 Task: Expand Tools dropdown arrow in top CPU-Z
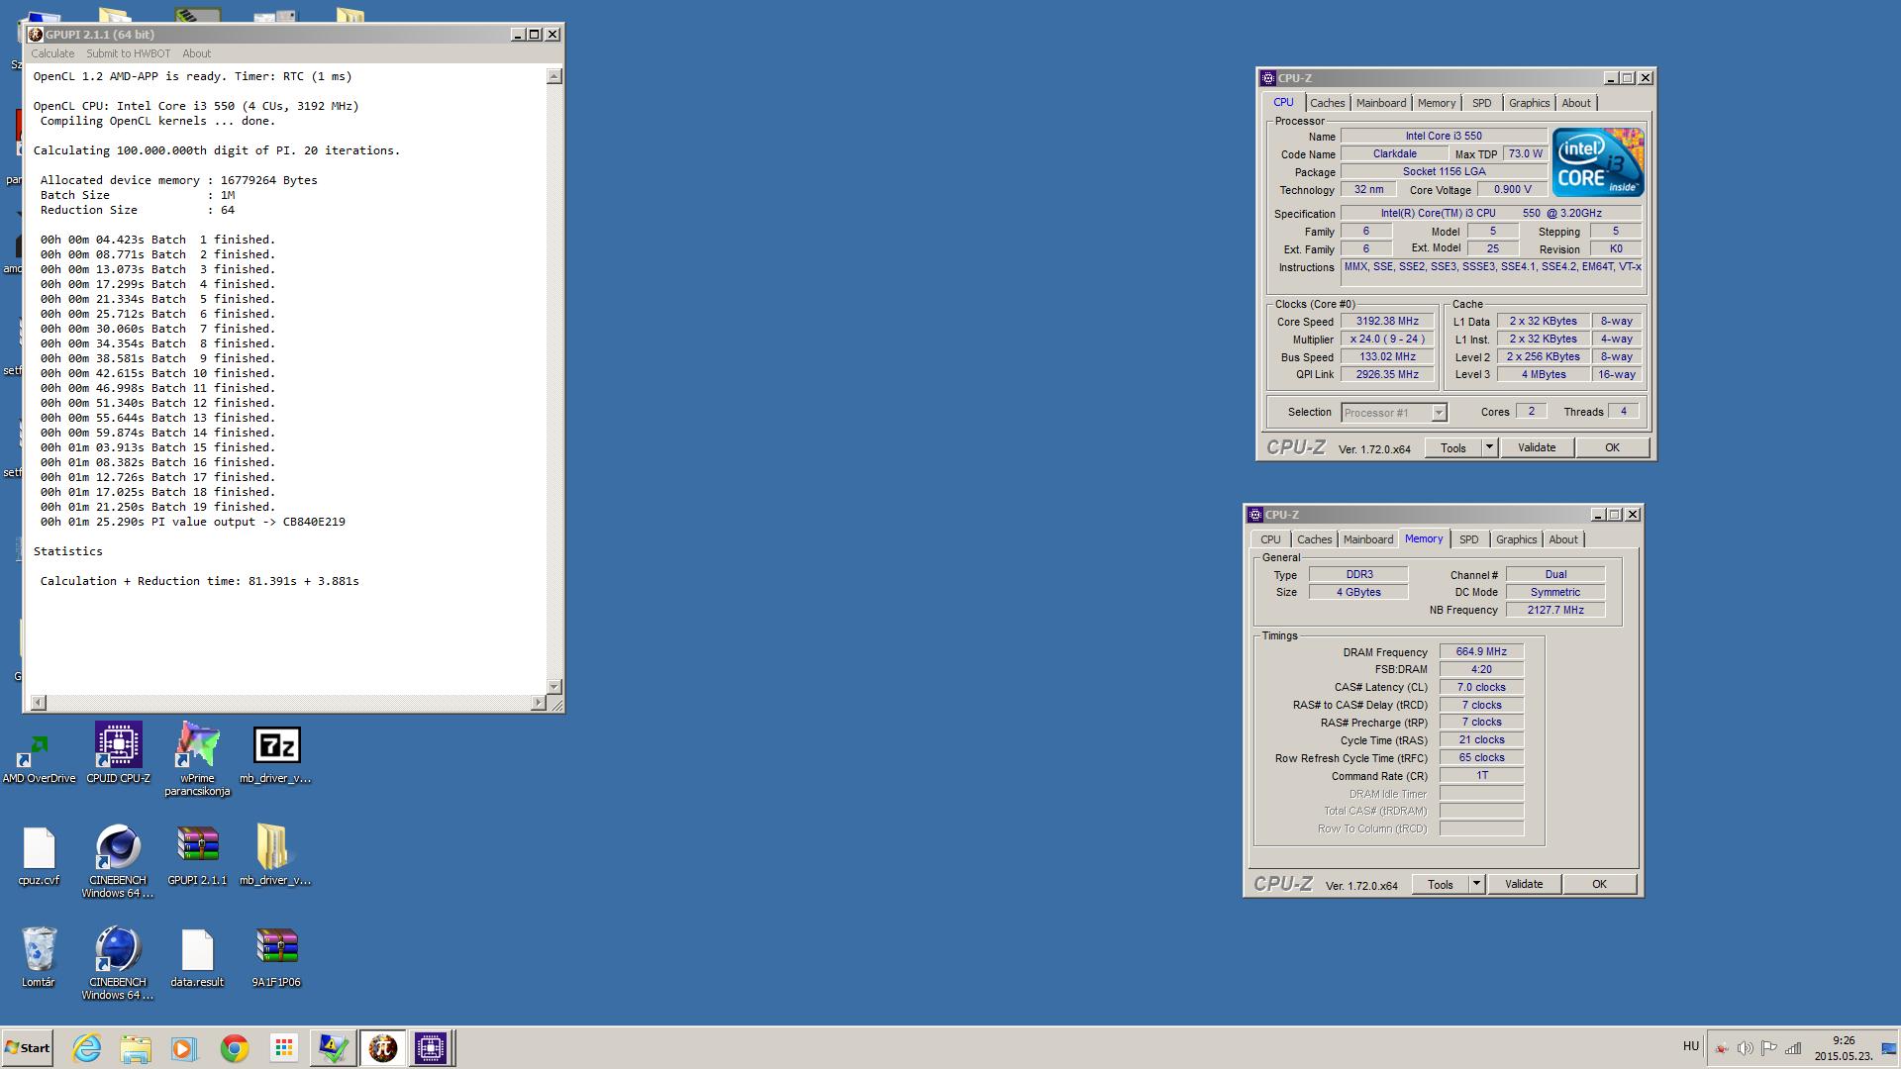(x=1488, y=447)
